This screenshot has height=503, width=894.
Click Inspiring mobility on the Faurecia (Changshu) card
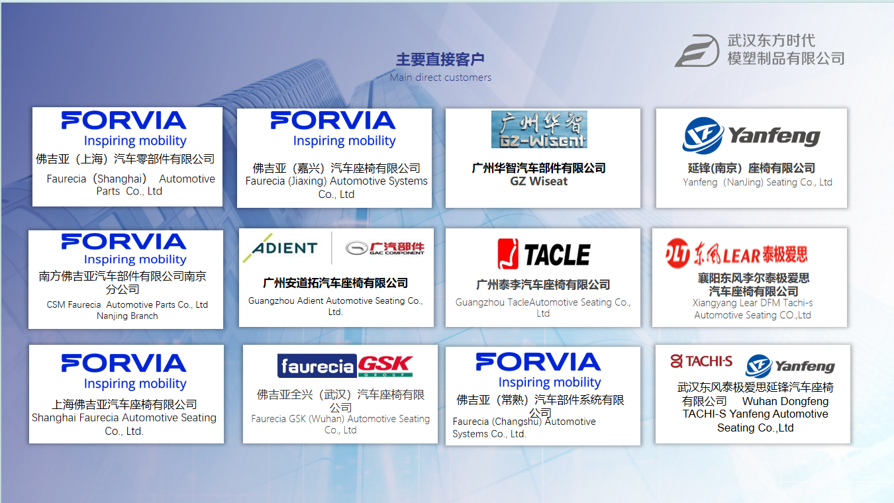[x=550, y=383]
